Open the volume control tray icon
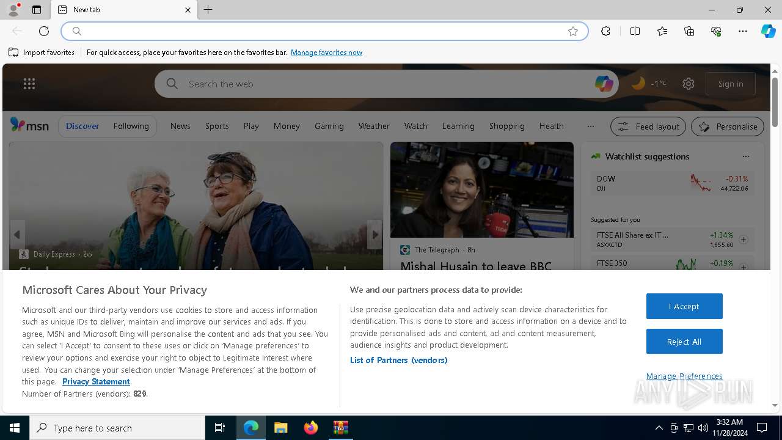Viewport: 782px width, 440px height. point(703,428)
